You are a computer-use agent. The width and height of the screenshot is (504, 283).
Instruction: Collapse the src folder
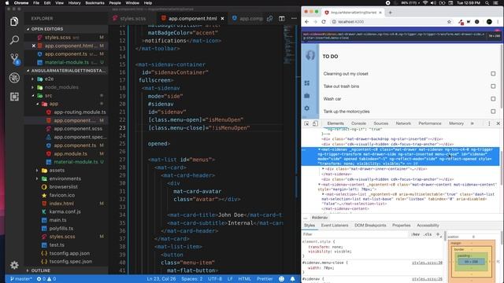click(33, 96)
